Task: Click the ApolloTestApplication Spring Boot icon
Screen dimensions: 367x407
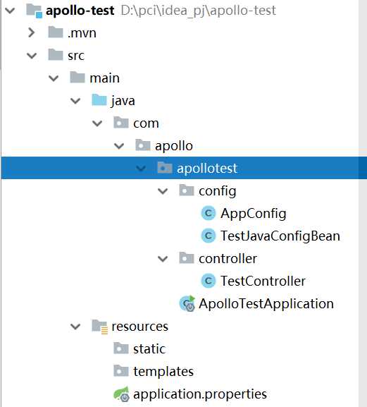Action: pyautogui.click(x=187, y=303)
